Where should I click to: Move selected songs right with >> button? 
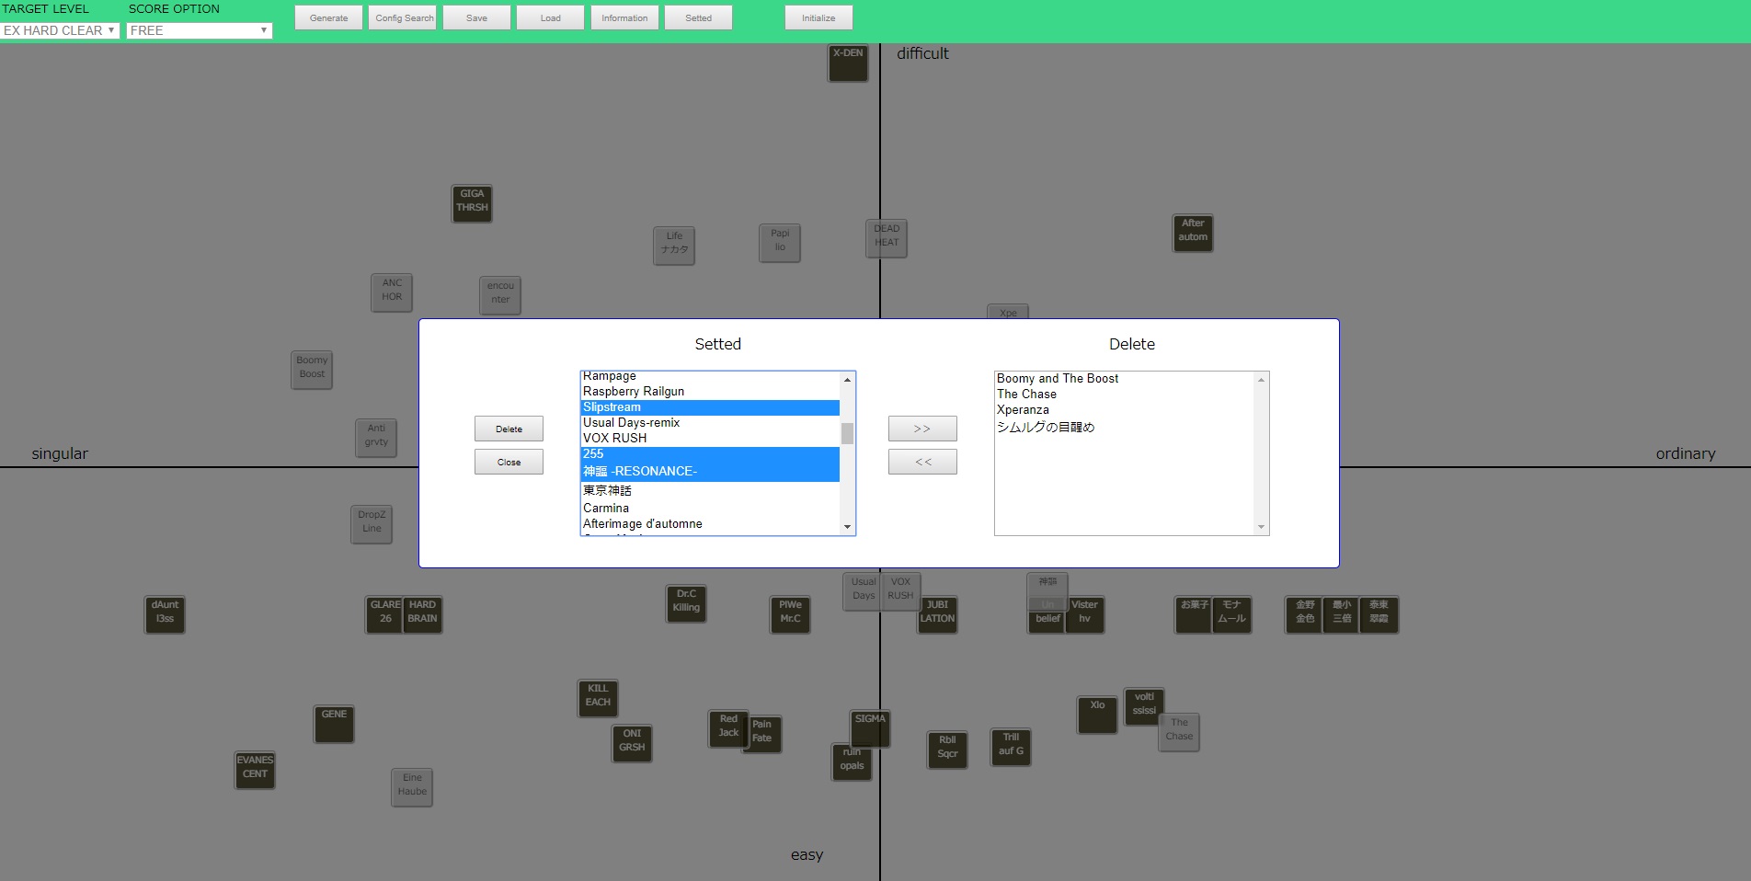(922, 429)
